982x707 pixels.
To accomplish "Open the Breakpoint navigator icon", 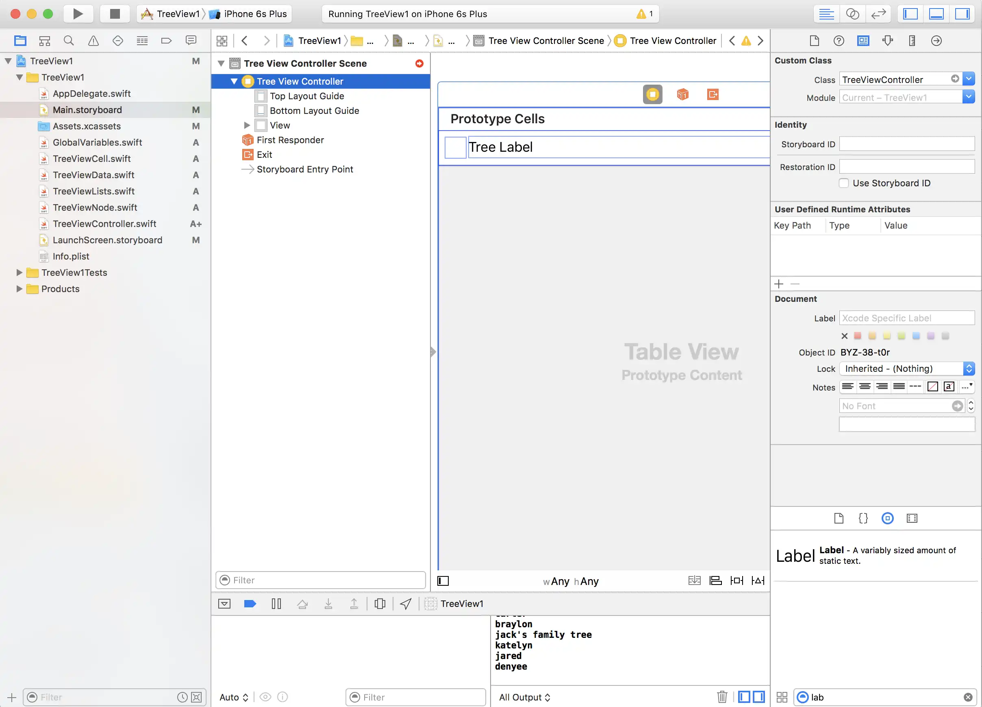I will (x=166, y=41).
